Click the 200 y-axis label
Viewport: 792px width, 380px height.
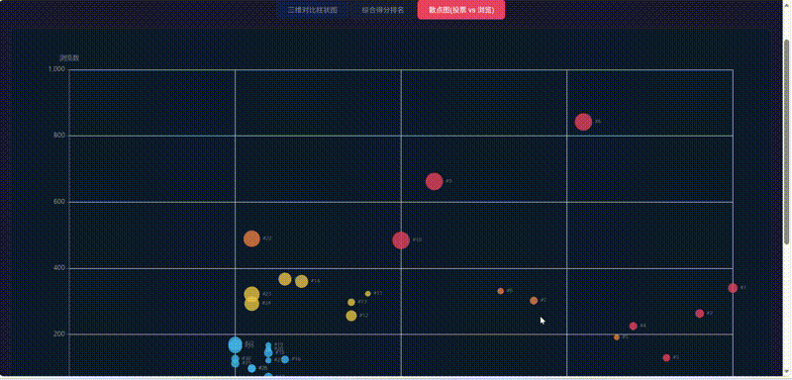[59, 334]
